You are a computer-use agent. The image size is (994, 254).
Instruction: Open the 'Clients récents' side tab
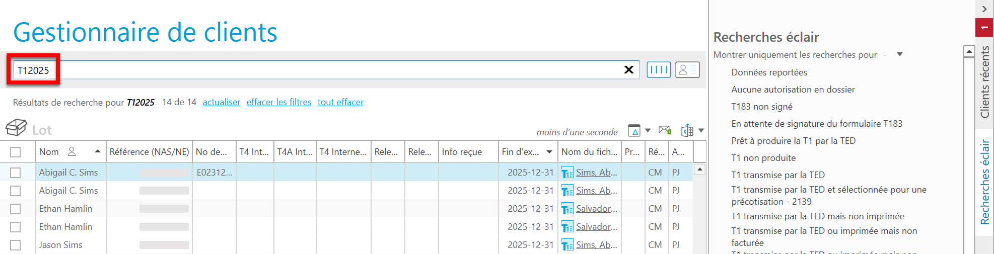984,82
